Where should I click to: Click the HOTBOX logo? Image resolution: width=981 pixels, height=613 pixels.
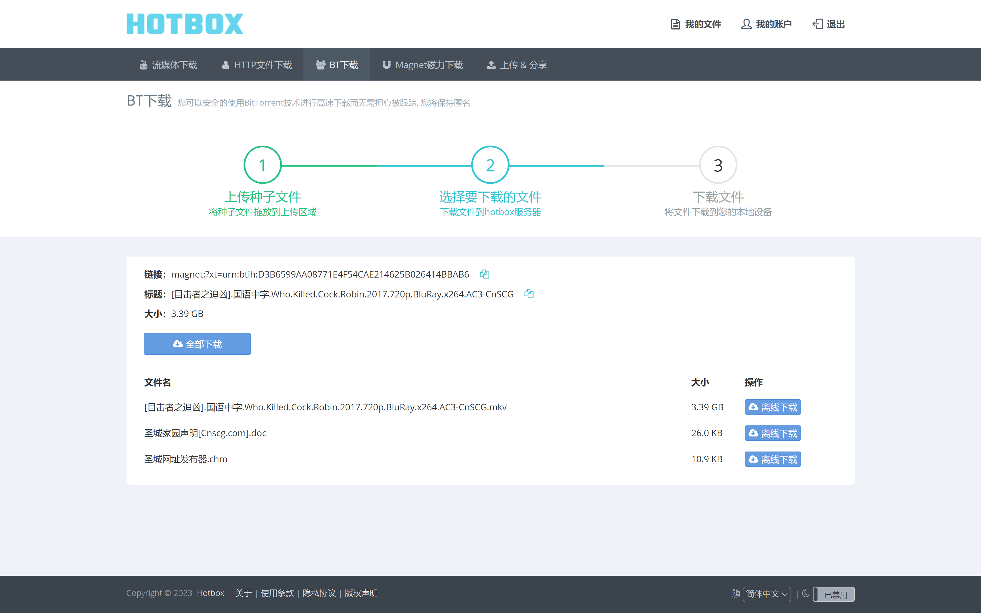(185, 24)
